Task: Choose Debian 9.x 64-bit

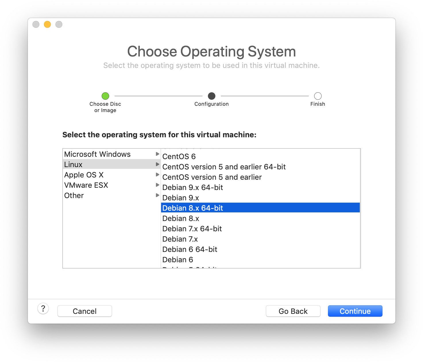Action: coord(260,187)
